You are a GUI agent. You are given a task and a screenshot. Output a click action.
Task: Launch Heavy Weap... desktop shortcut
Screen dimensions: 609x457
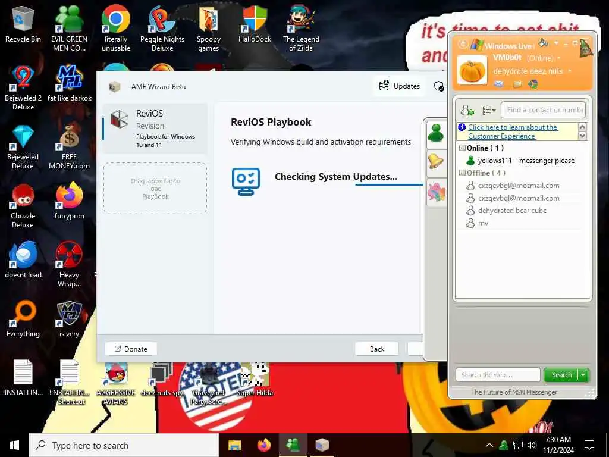tap(69, 264)
